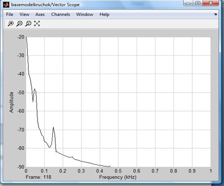Click the dock arrow at menu bar right
224x186 pixels.
pyautogui.click(x=216, y=14)
